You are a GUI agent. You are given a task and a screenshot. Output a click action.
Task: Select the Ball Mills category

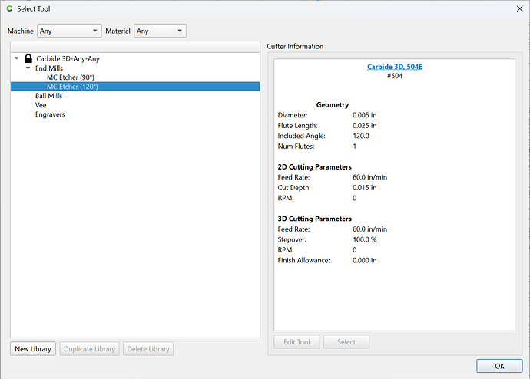48,96
